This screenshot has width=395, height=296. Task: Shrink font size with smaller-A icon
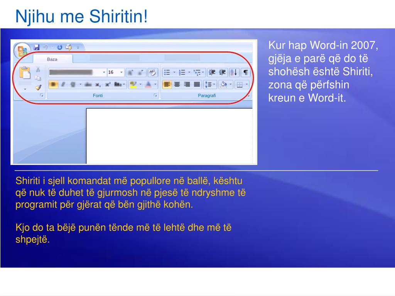[x=140, y=72]
